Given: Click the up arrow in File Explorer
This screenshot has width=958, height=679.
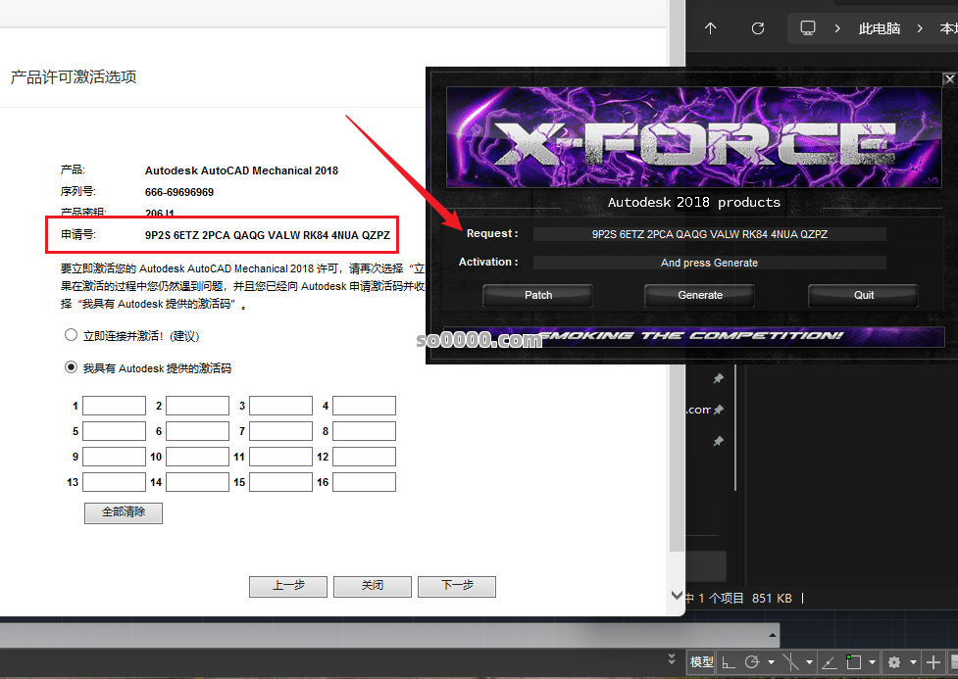Looking at the screenshot, I should (711, 28).
